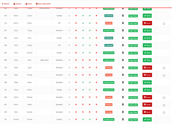The height and width of the screenshot is (124, 172).
Task: Assign Table for guest 214
Action: [x=133, y=23]
